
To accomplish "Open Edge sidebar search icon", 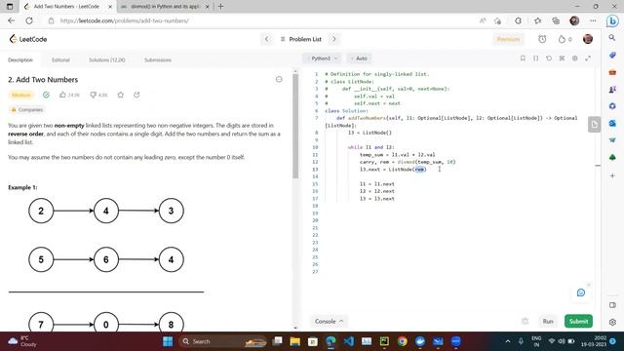I will (612, 38).
